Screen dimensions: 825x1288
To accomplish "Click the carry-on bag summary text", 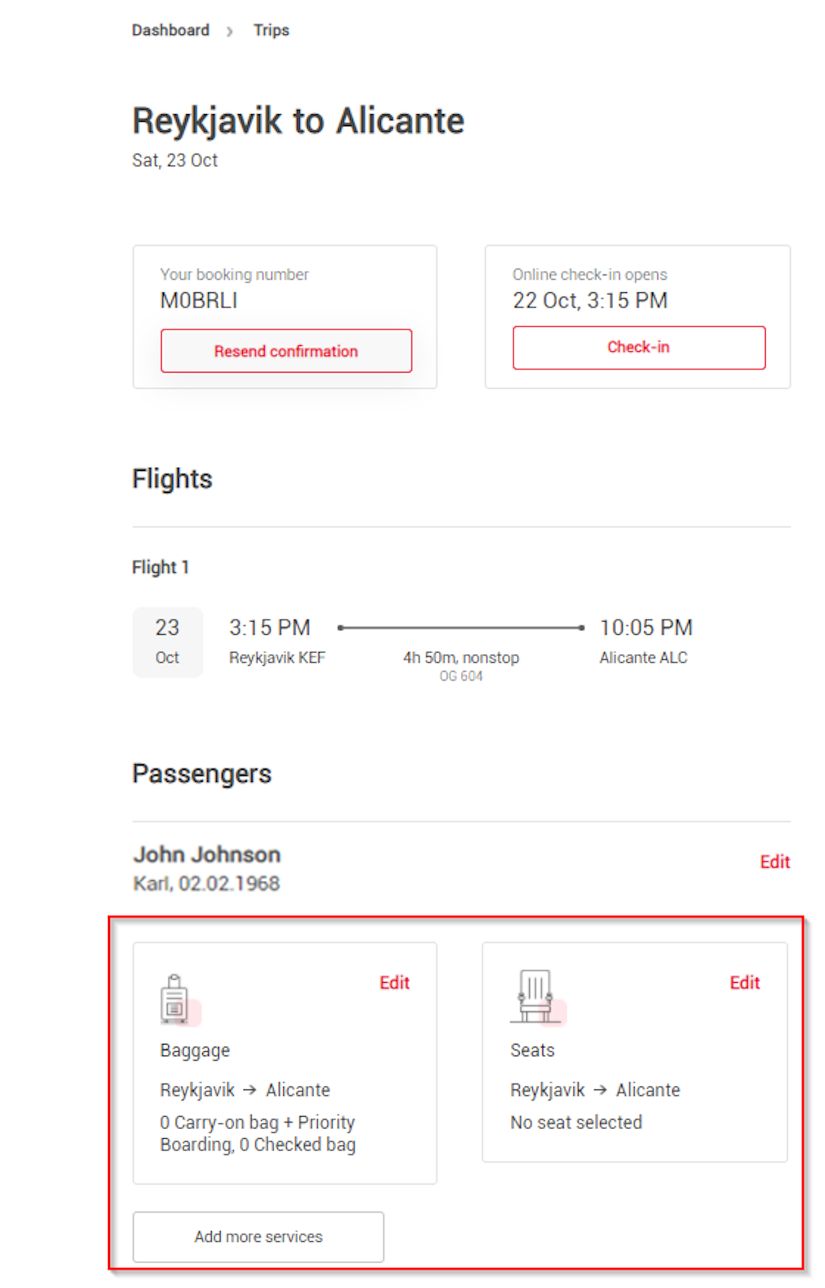I will coord(258,1133).
